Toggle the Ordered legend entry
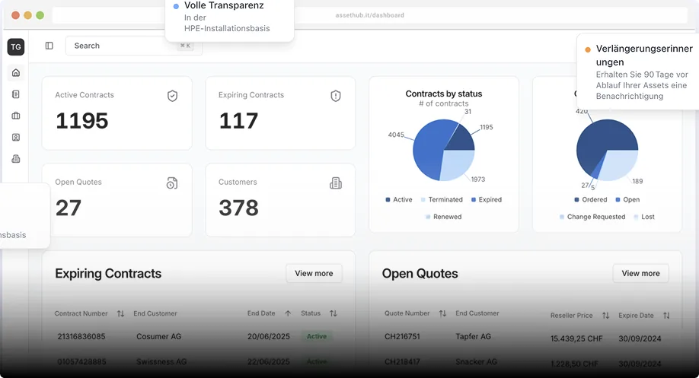Screen dimensions: 699x378 tap(591, 199)
